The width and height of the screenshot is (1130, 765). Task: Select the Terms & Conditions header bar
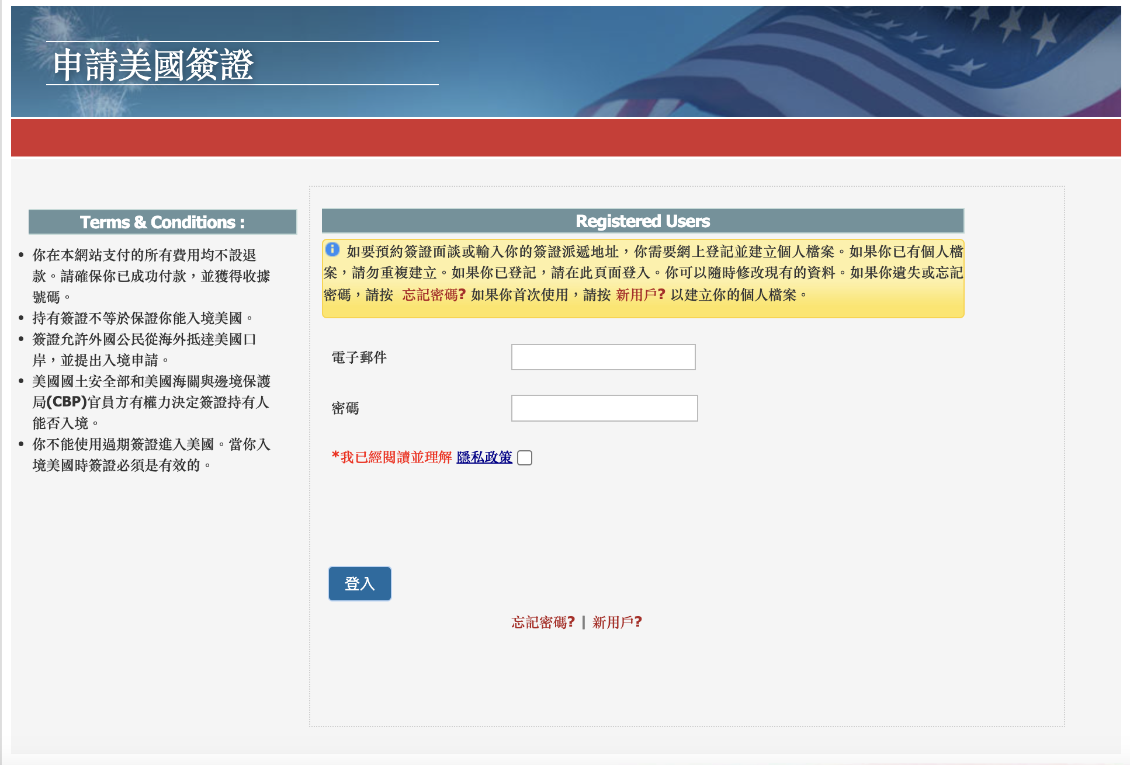pos(162,222)
